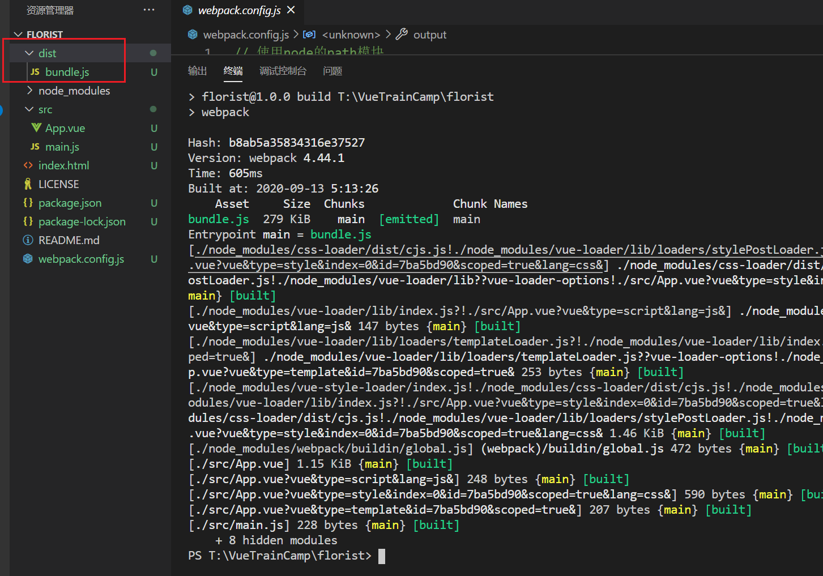Click the './src/main.js' terminal output line
The image size is (823, 576).
(x=323, y=525)
